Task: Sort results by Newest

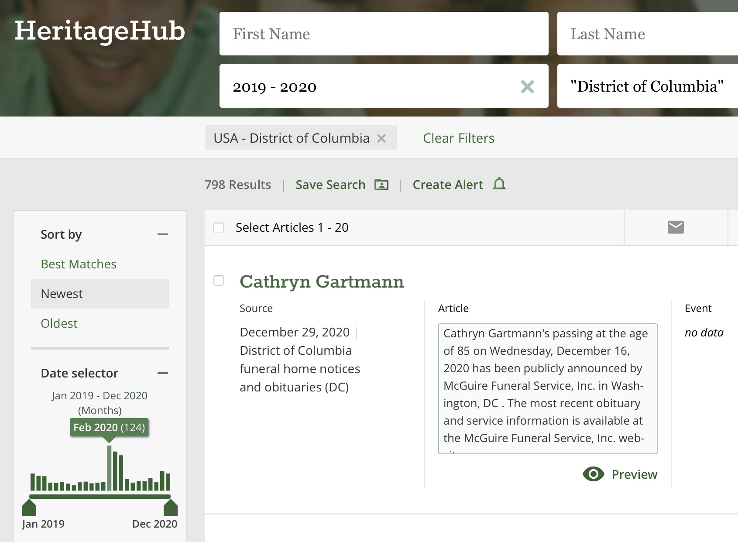Action: click(100, 294)
